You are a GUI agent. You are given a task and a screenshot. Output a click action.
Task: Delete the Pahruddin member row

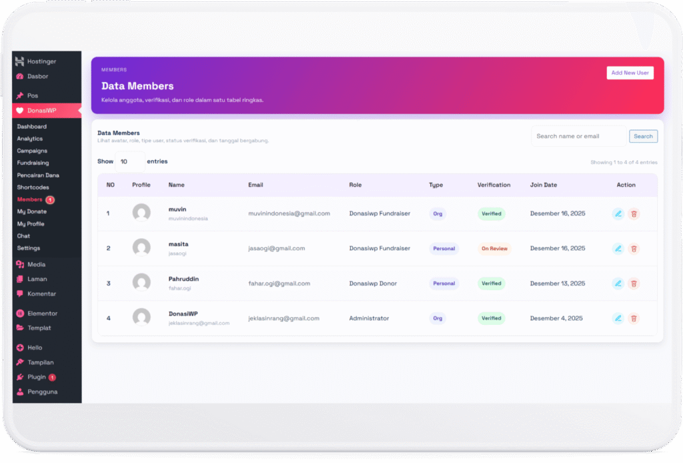(634, 284)
